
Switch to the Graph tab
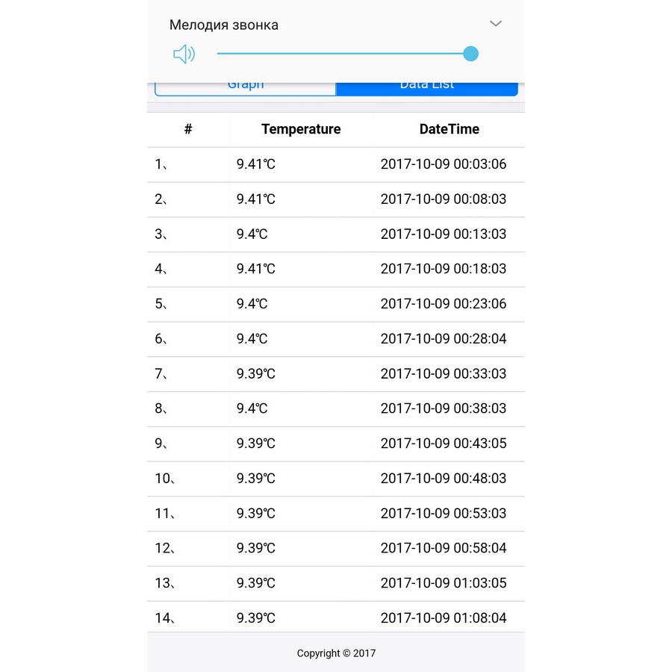coord(245,88)
